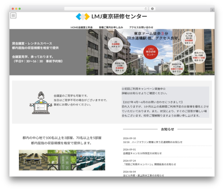Close window with red traffic light
Screen dimensions: 224x190
(x=13, y=9)
